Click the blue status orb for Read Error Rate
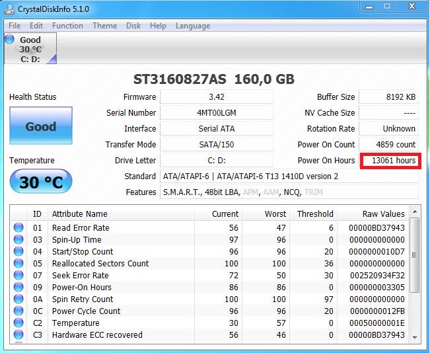Image resolution: width=430 pixels, height=353 pixels. [18, 228]
